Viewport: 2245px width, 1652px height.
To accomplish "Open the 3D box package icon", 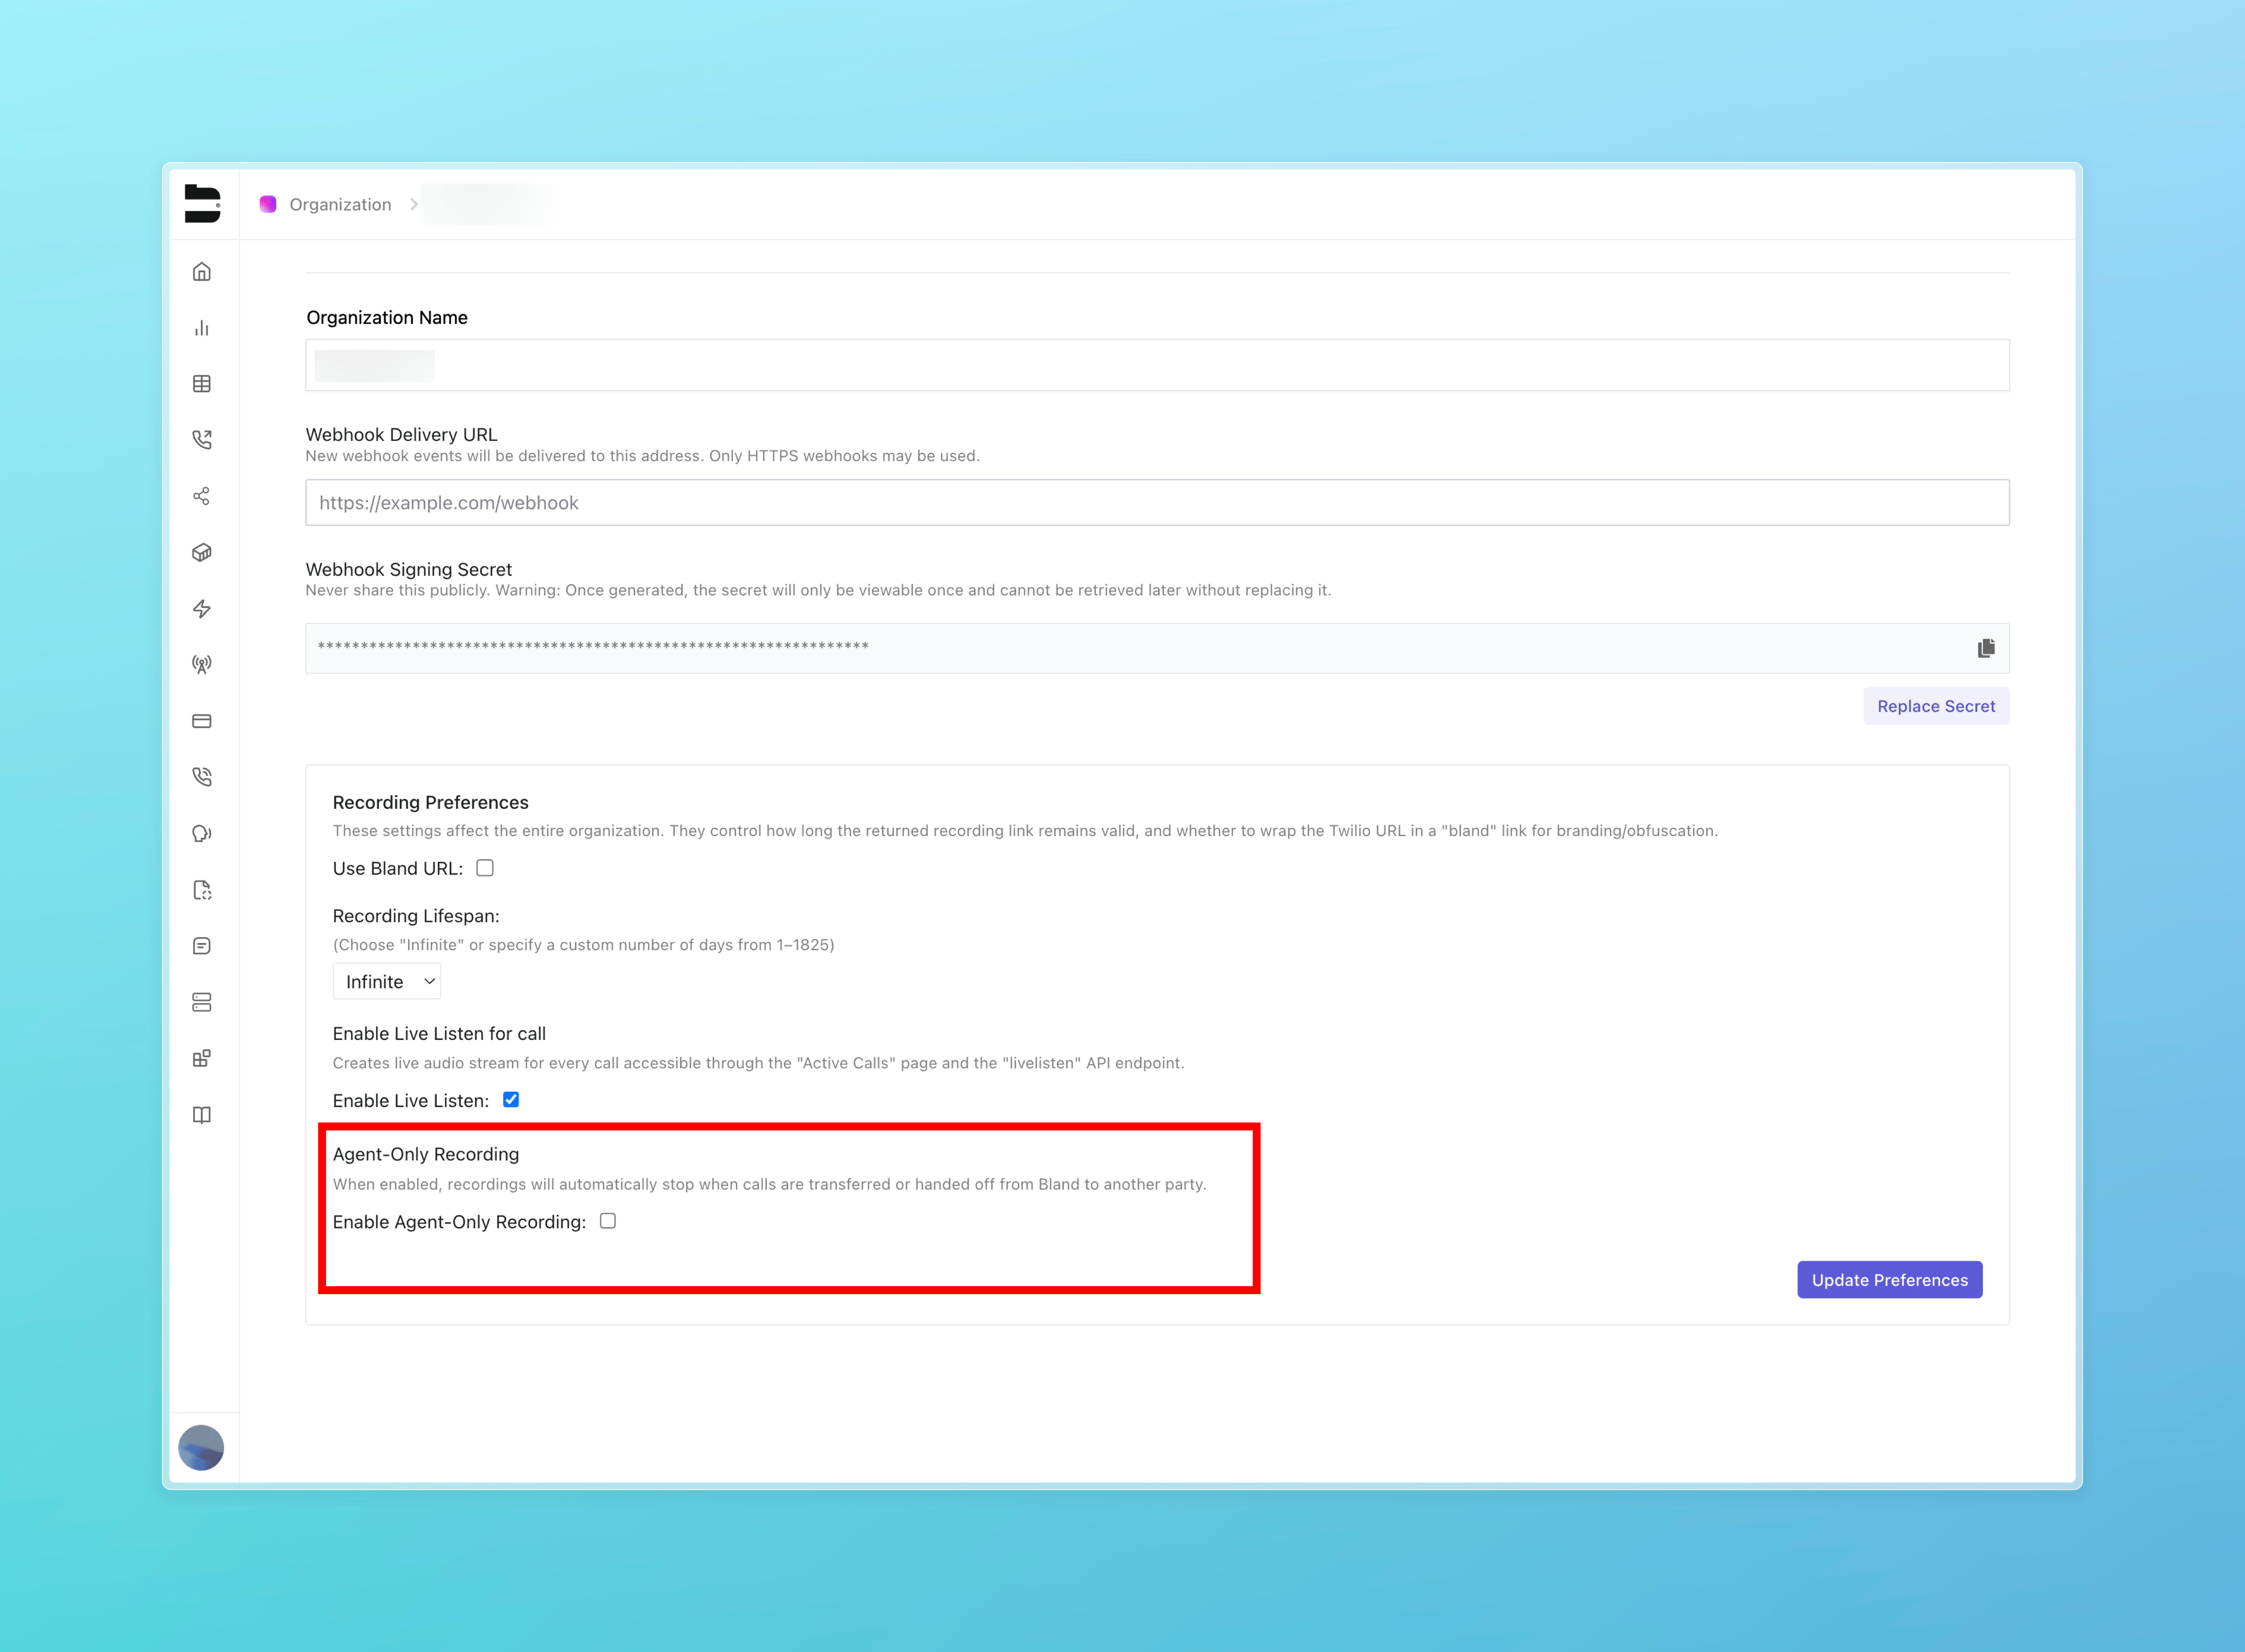I will (x=202, y=552).
